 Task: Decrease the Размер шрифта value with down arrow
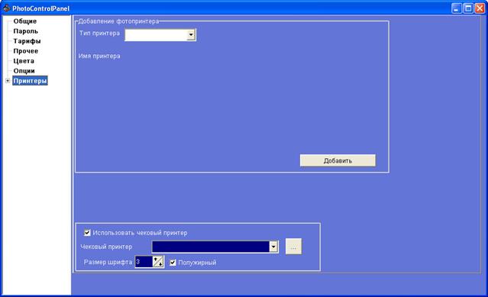[x=160, y=264]
